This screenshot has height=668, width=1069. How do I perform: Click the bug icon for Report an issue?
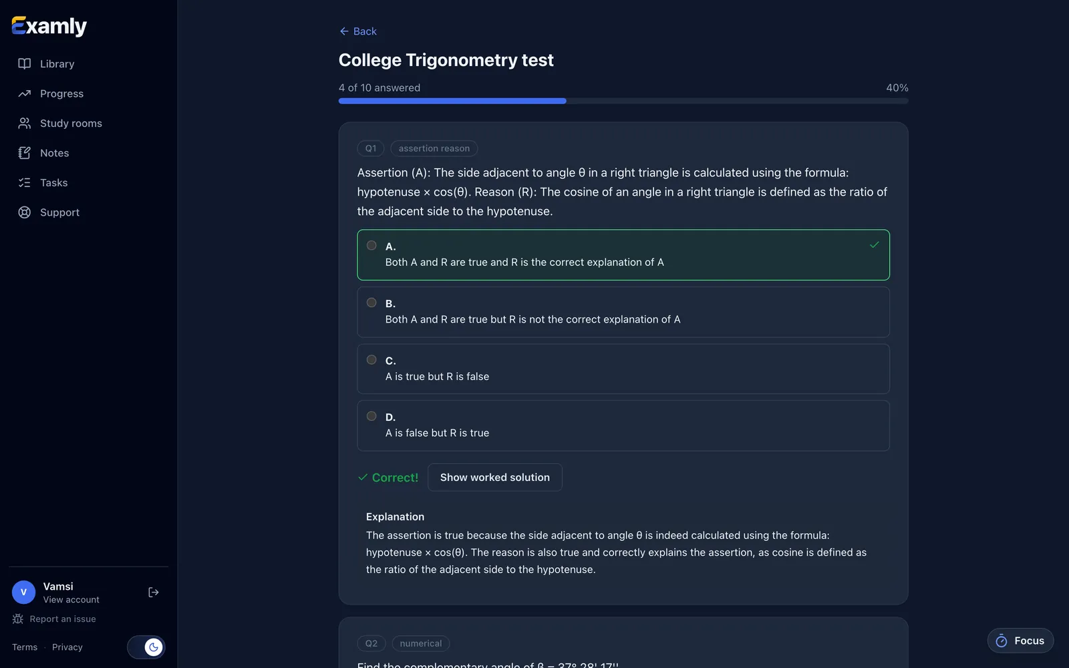(18, 619)
